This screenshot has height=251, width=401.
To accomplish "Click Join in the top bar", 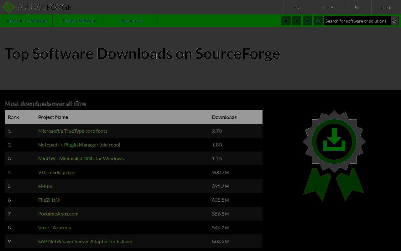I will [358, 7].
